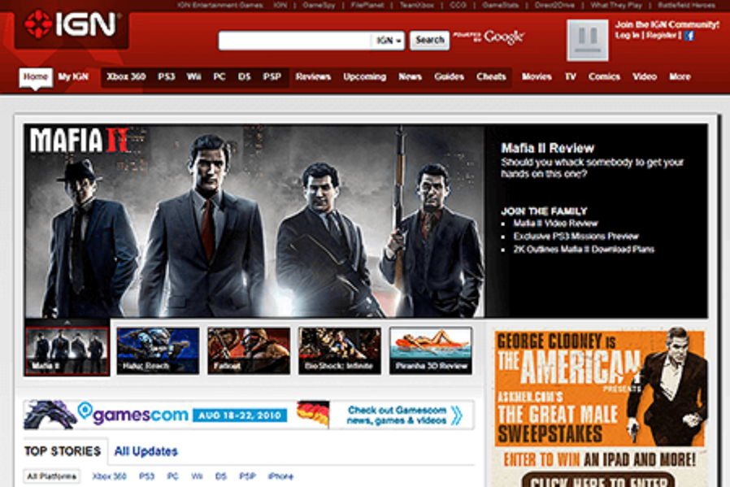The height and width of the screenshot is (487, 730).
Task: Open PC section in nav bar
Action: point(219,76)
